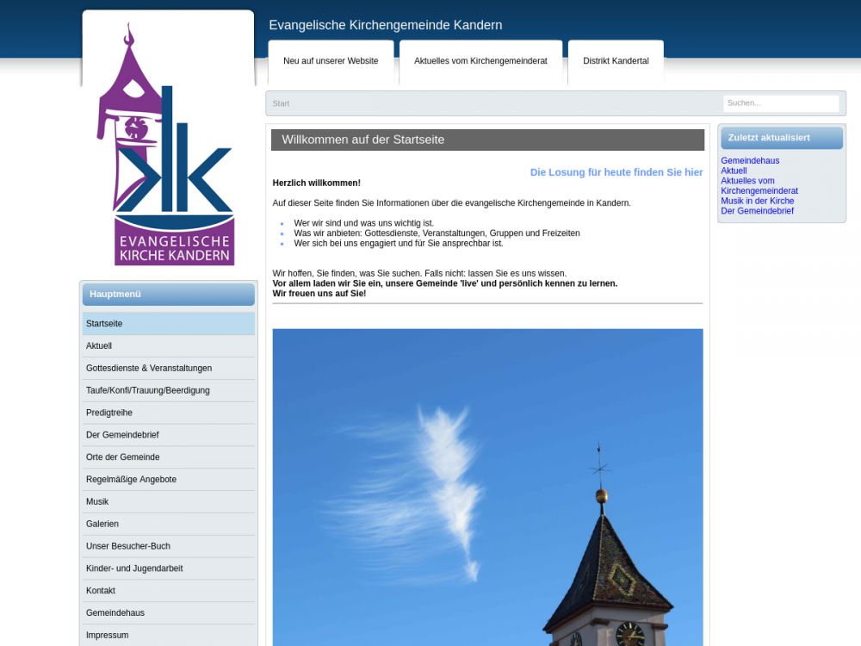The image size is (861, 646).
Task: Select the 'Distrikt Kandertal' tab
Action: click(616, 61)
